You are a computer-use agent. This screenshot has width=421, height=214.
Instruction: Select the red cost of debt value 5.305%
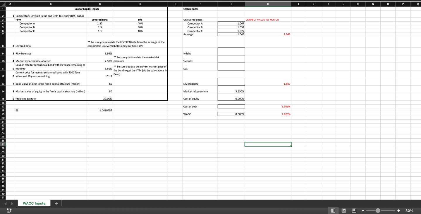coord(268,107)
